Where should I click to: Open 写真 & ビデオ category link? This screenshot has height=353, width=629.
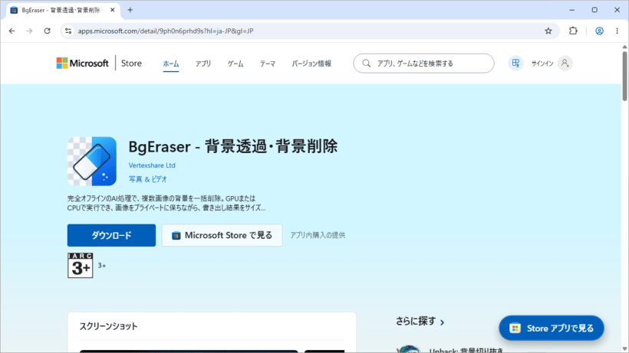(x=147, y=179)
